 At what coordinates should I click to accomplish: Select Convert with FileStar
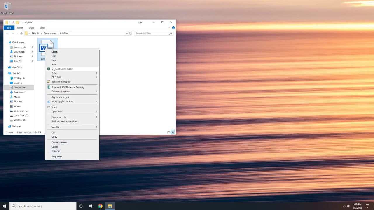72,69
